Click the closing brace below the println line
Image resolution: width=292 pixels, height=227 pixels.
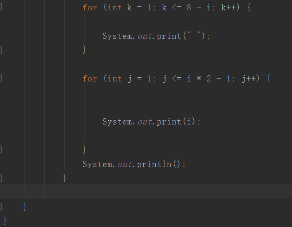pos(64,178)
